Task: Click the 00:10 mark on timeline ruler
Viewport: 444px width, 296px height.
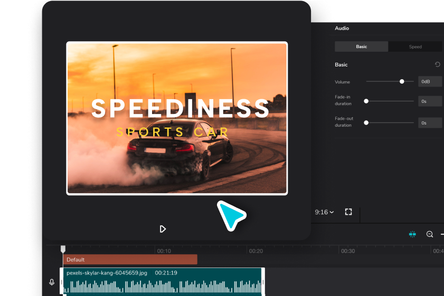Action: tap(164, 251)
